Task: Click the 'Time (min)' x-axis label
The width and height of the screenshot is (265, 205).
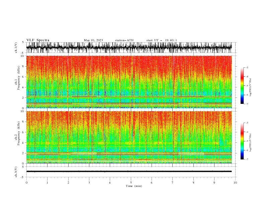Action: [x=134, y=186]
